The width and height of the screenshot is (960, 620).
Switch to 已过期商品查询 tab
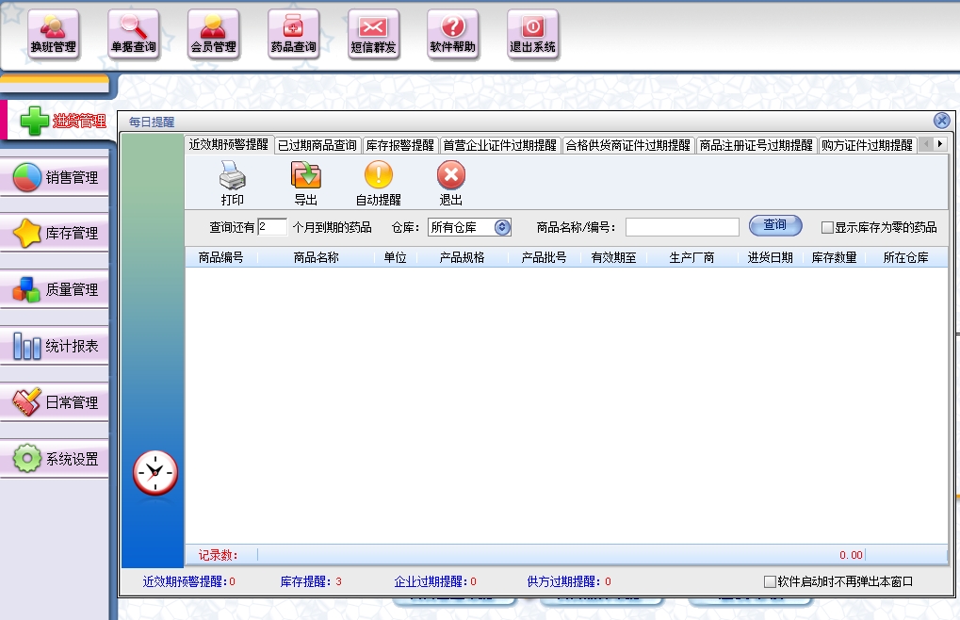point(317,145)
